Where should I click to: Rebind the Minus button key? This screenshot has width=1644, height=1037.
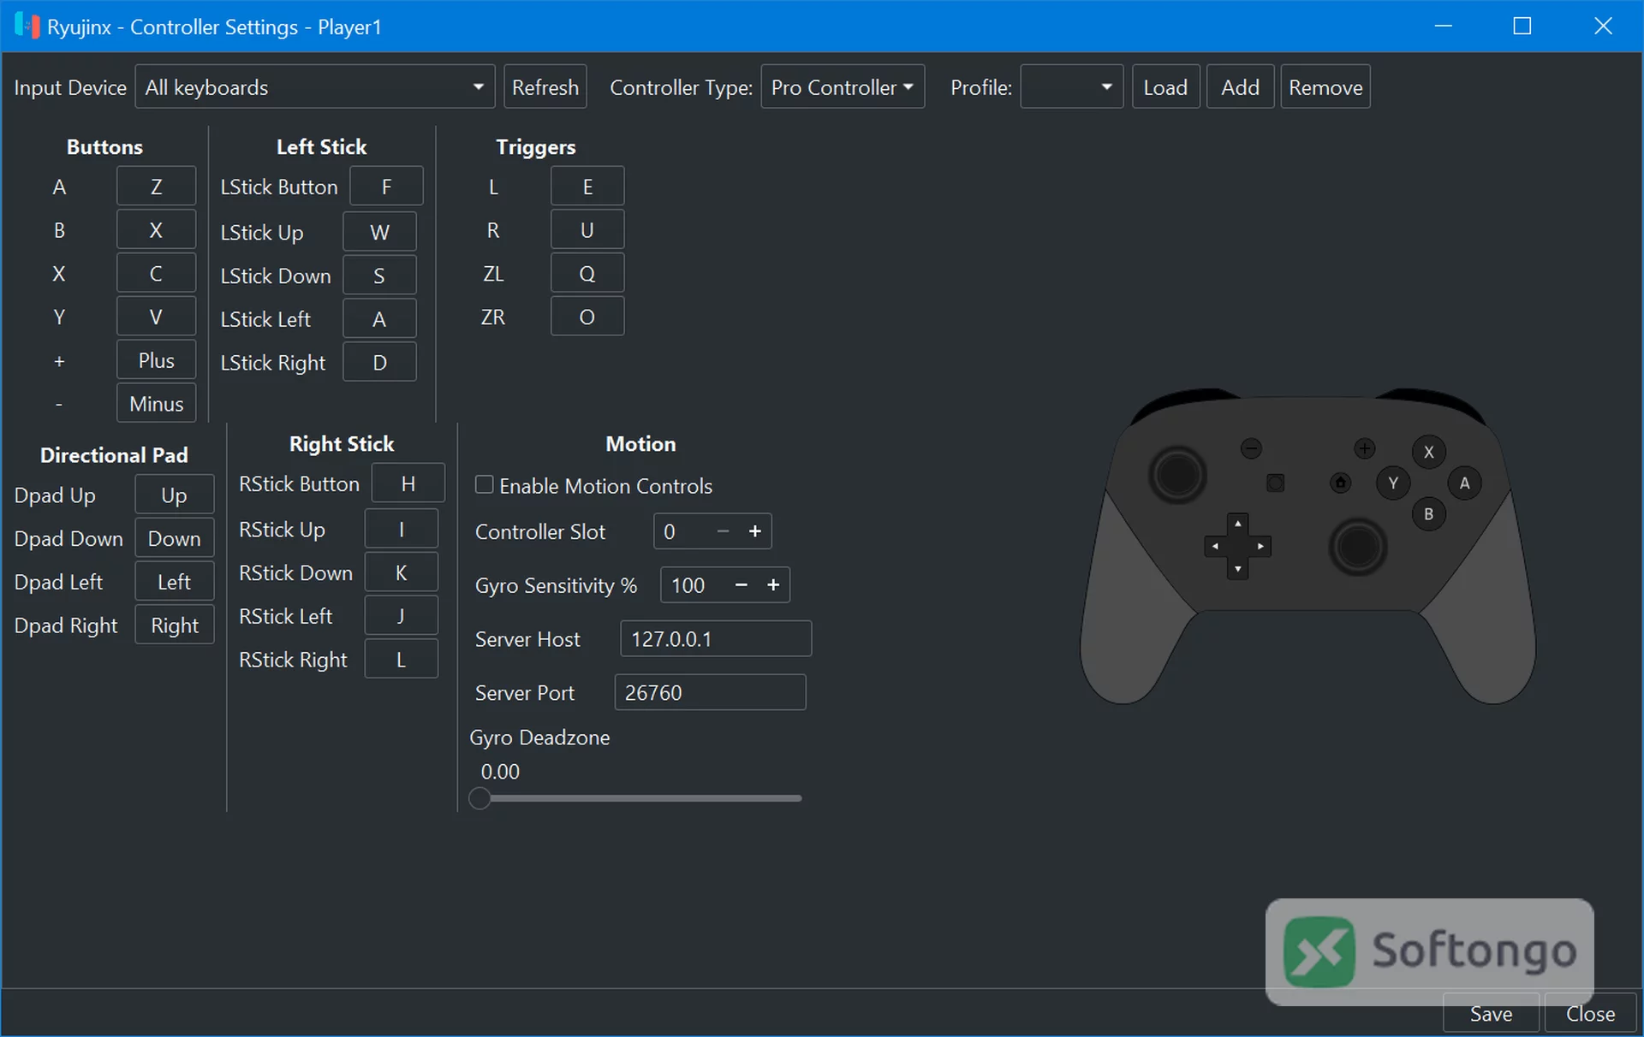click(x=156, y=404)
